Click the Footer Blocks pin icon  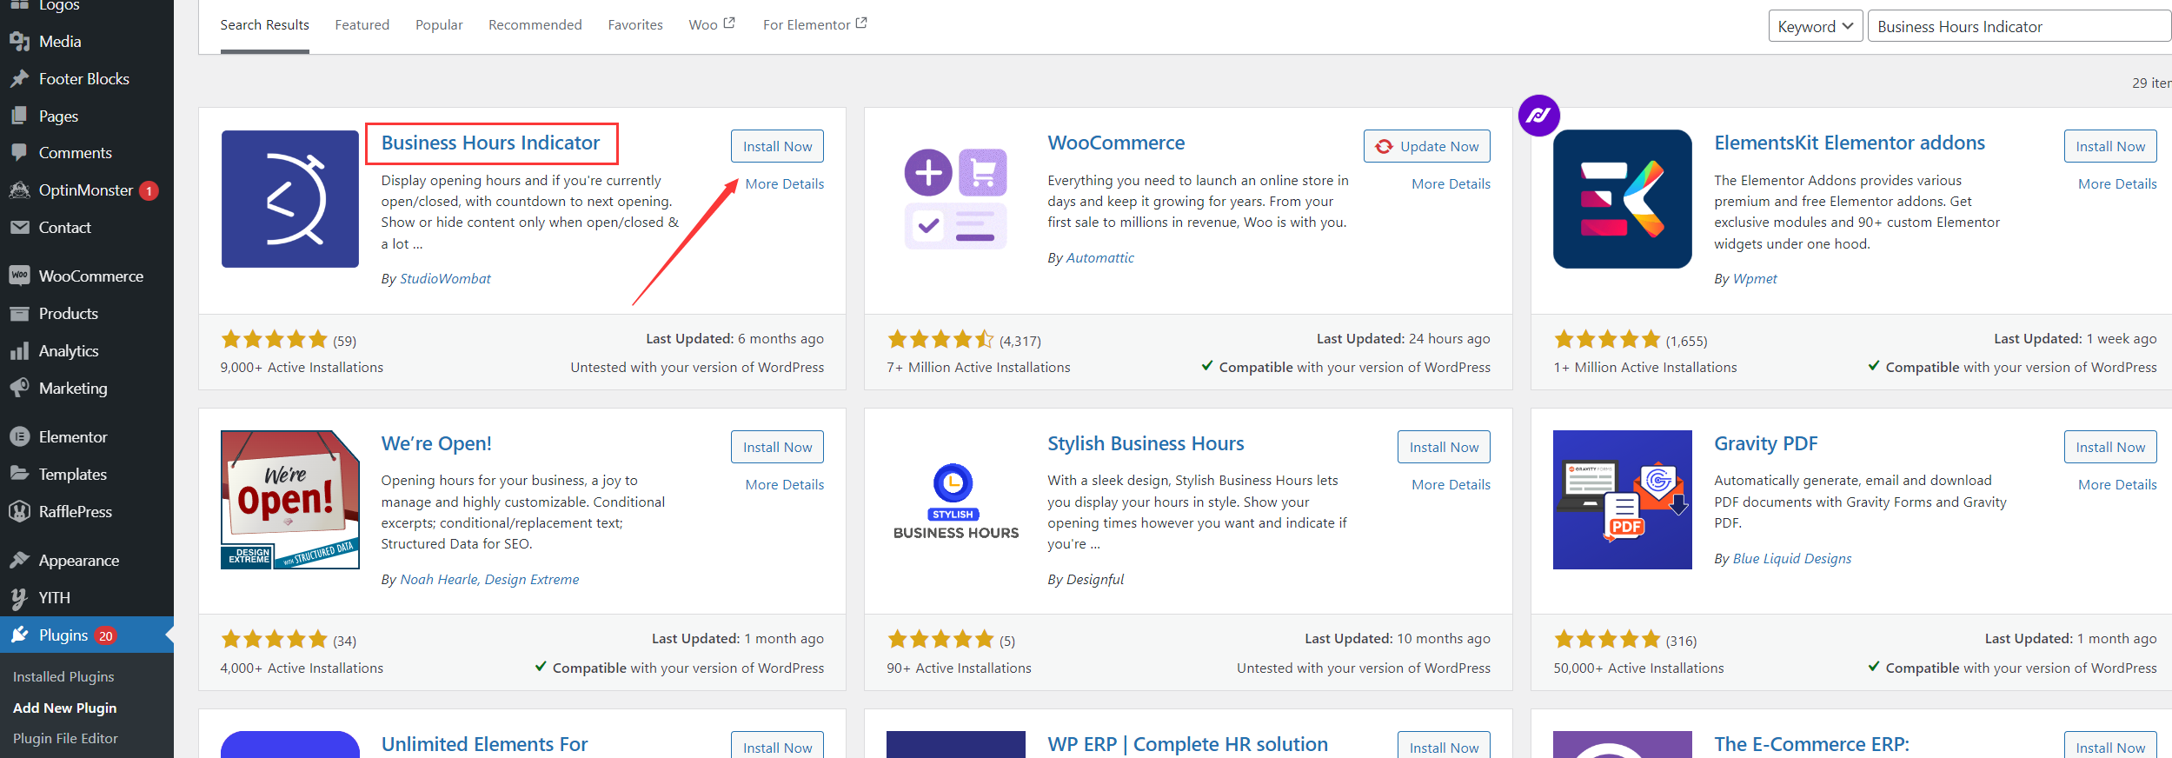20,79
